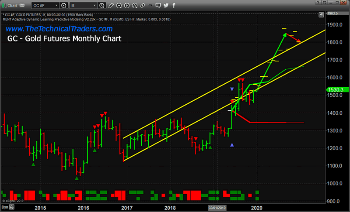Image resolution: width=350 pixels, height=212 pixels.
Task: Click the Dyn label in bottom bar
Action: (5, 207)
